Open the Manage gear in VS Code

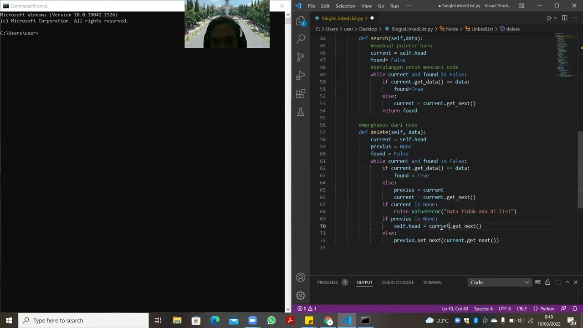pyautogui.click(x=301, y=295)
